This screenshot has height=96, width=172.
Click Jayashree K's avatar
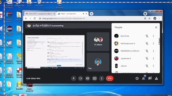click(116, 58)
